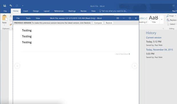Screen dimensions: 177x104
Task: Expand the Styles gallery More arrow
Action: [x=162, y=19]
